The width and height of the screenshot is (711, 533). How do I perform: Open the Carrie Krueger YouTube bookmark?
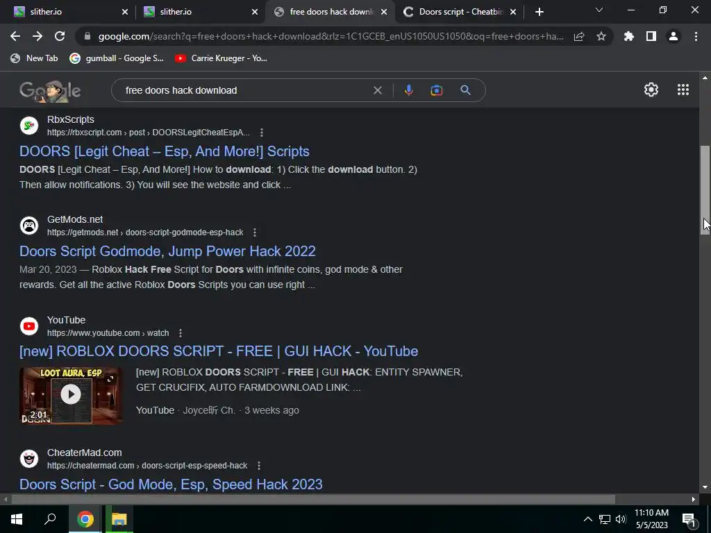tap(221, 58)
